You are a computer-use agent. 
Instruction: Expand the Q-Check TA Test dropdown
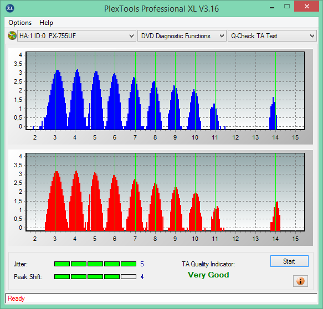tap(272, 36)
